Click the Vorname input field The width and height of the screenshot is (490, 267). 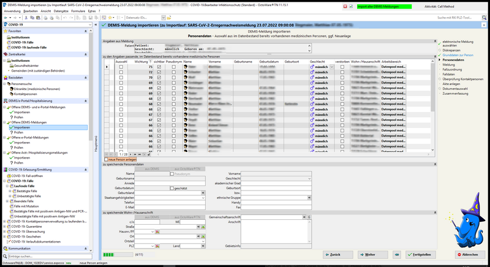(276, 173)
